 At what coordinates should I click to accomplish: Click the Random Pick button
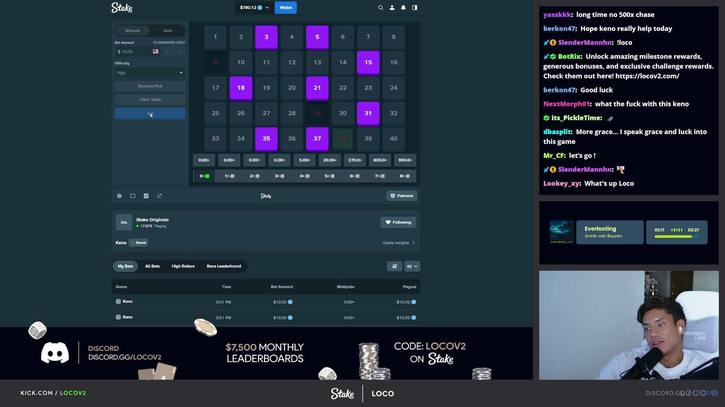coord(150,86)
